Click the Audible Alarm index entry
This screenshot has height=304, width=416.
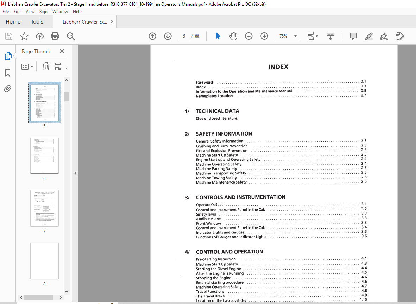pos(209,219)
